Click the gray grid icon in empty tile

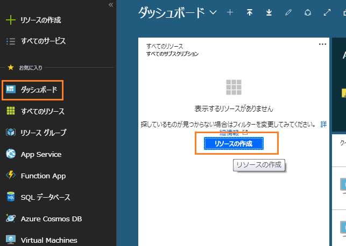[234, 87]
